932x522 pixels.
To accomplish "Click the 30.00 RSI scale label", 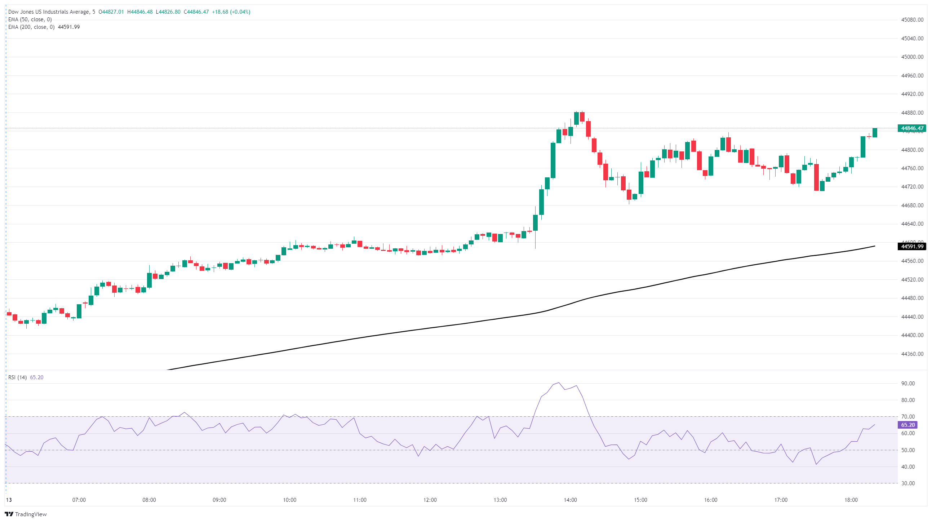I will 908,483.
